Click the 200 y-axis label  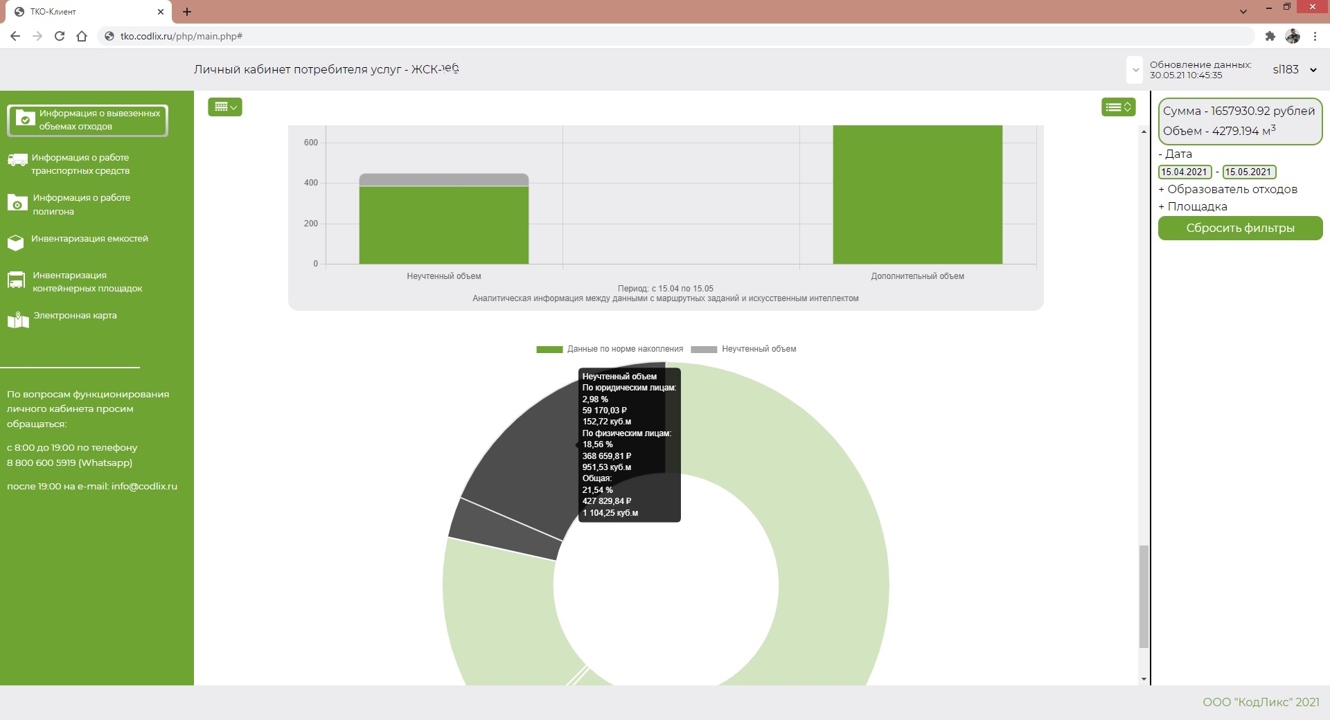coord(311,224)
